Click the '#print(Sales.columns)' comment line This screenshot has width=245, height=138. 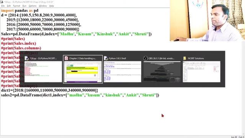point(21,48)
